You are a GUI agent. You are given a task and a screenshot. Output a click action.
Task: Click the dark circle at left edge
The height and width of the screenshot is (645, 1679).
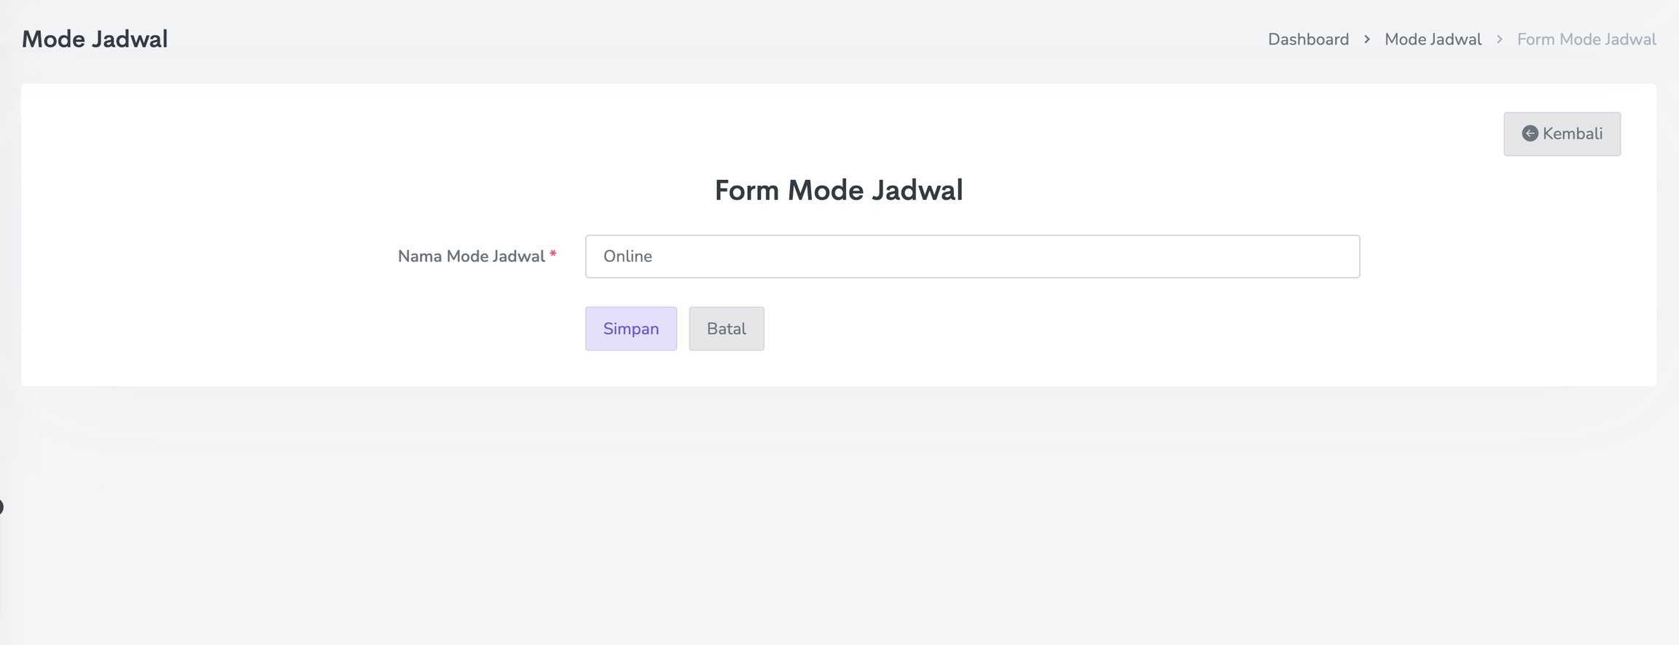point(1,507)
